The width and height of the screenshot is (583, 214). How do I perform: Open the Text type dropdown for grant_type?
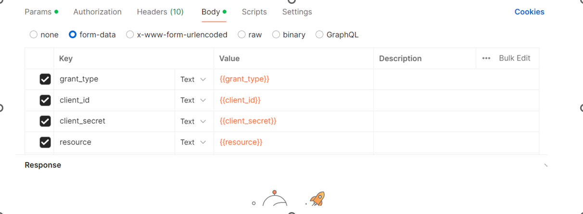point(193,79)
